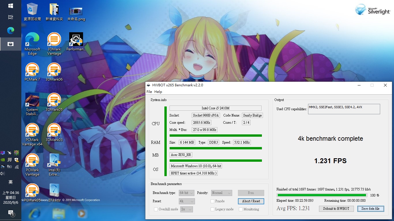Open the volume speaker tray icon
The width and height of the screenshot is (394, 221).
[3, 174]
